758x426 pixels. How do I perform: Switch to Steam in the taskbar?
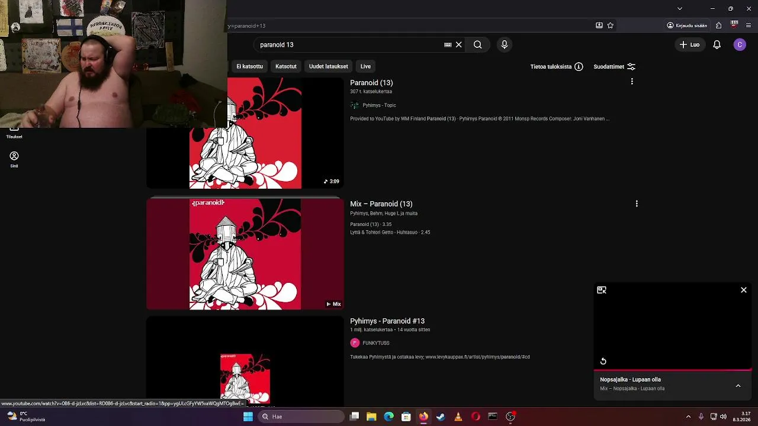(x=441, y=417)
